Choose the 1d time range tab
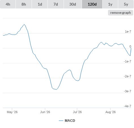Viewport: 134px width, 128px height. 40,4
